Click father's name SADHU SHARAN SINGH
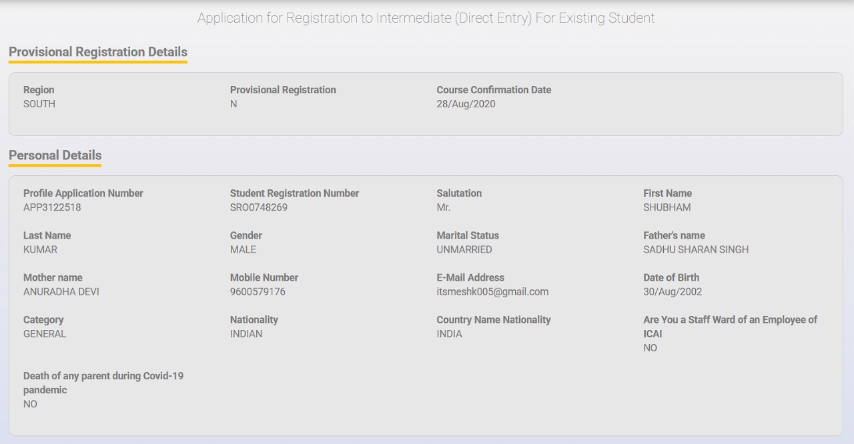 (x=696, y=249)
